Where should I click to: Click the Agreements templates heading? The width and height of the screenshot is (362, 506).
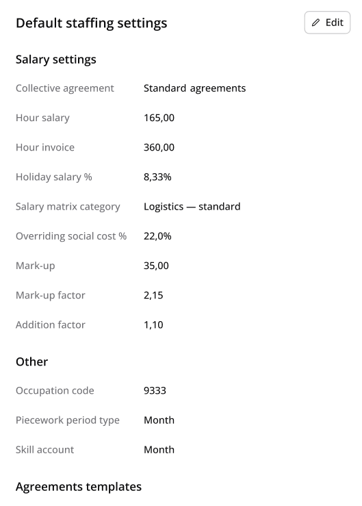click(x=79, y=487)
